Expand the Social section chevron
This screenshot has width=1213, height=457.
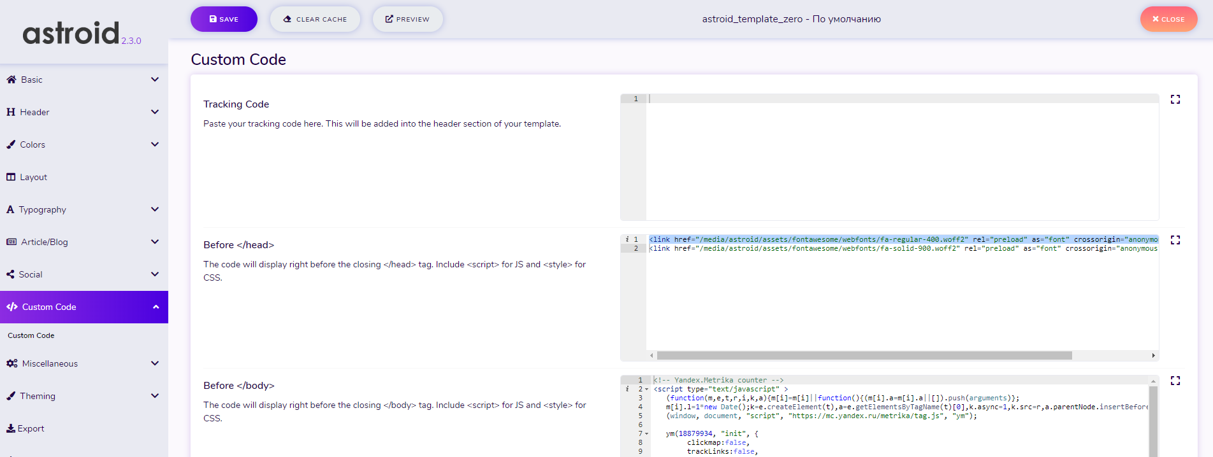[x=155, y=274]
